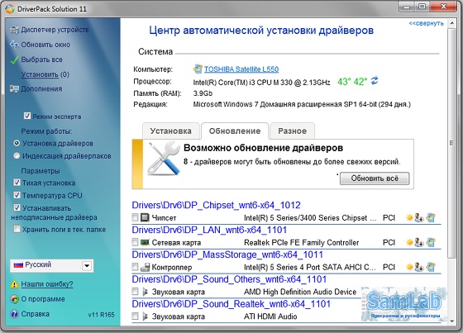
Task: Select Индексация драйверпаков radio button
Action: [x=17, y=155]
